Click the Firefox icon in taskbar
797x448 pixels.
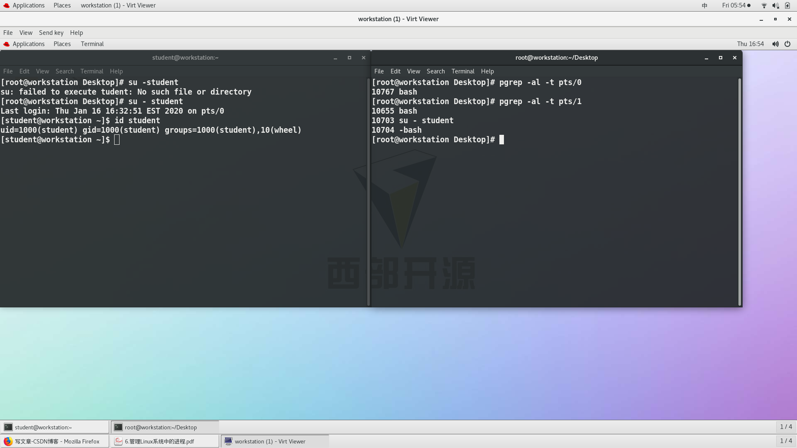(8, 441)
